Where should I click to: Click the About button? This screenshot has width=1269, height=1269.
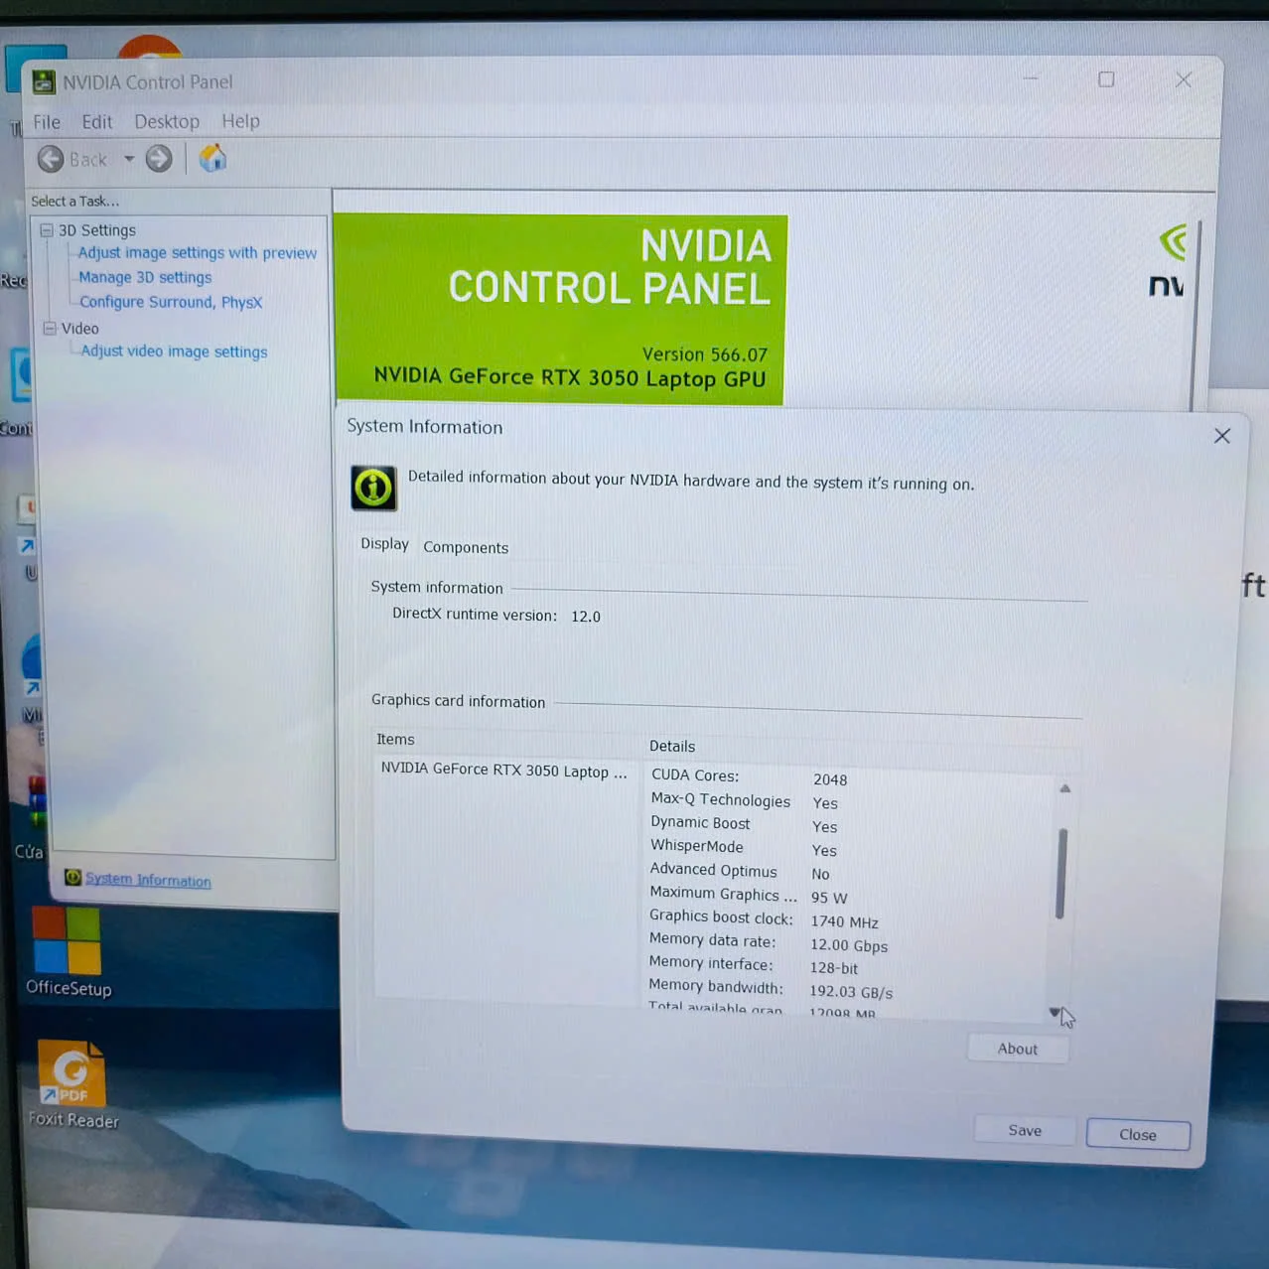click(x=1018, y=1049)
